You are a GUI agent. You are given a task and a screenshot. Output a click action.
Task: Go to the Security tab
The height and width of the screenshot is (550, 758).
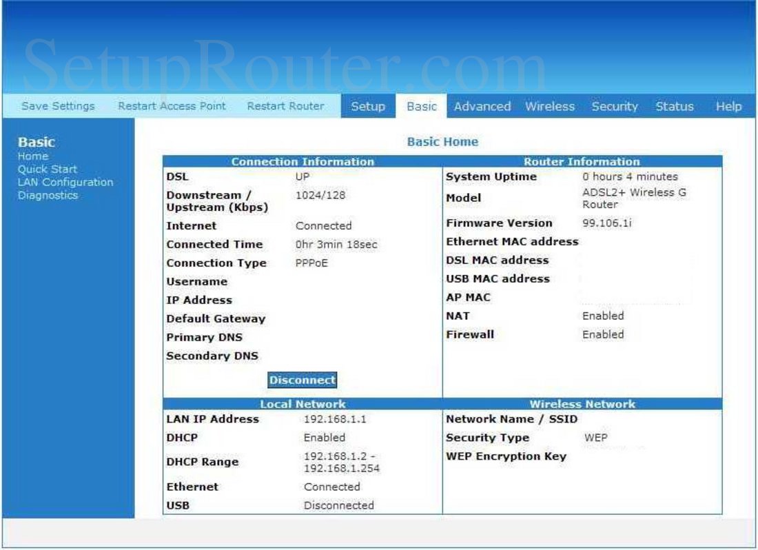tap(615, 106)
